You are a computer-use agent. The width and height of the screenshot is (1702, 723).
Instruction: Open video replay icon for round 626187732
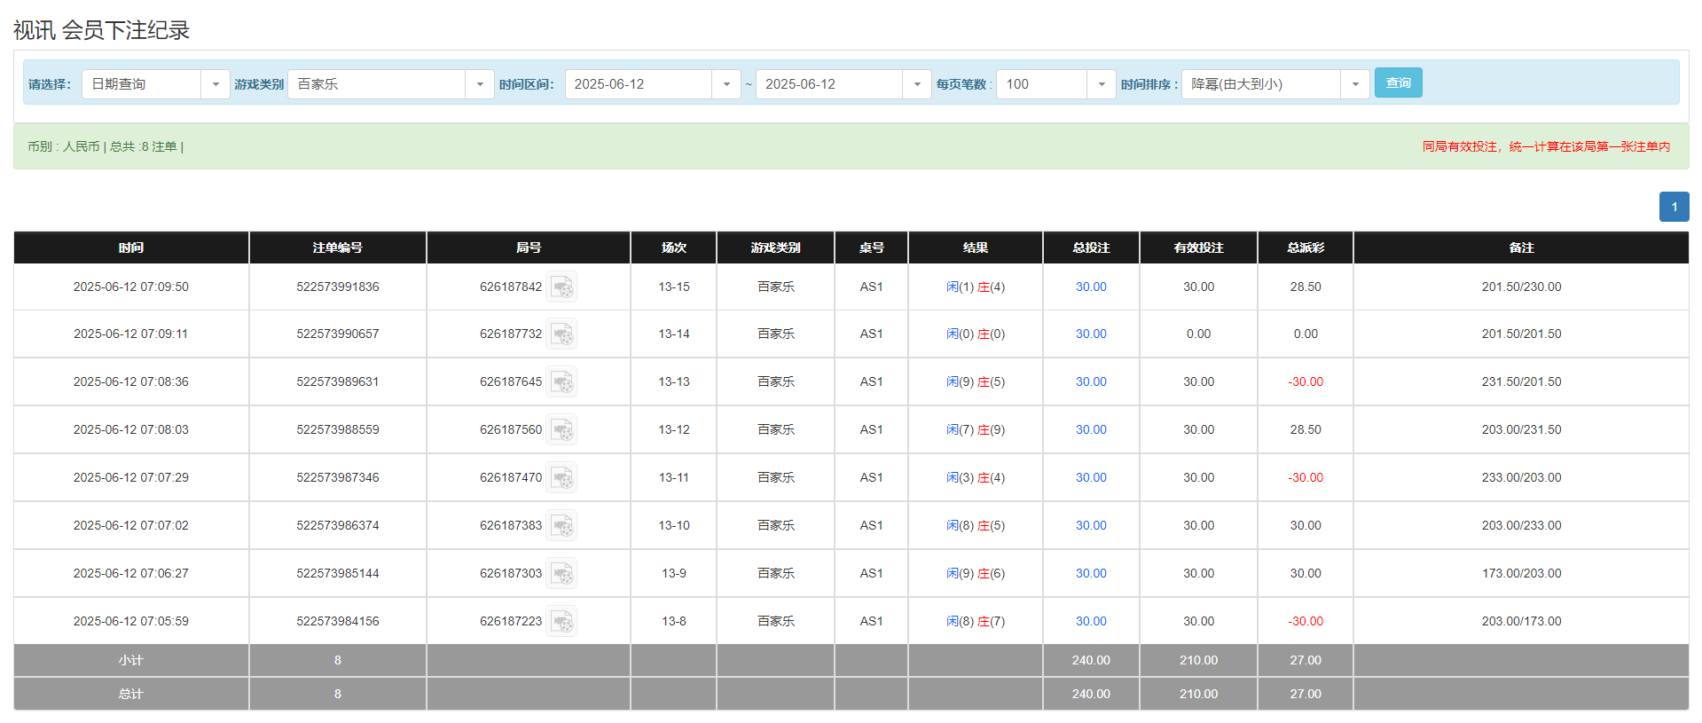point(561,334)
